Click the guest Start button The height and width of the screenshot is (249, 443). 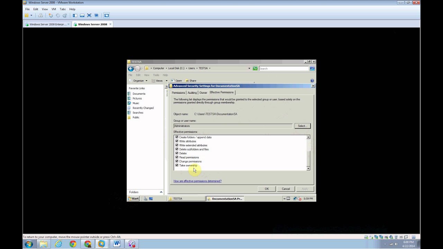click(134, 199)
